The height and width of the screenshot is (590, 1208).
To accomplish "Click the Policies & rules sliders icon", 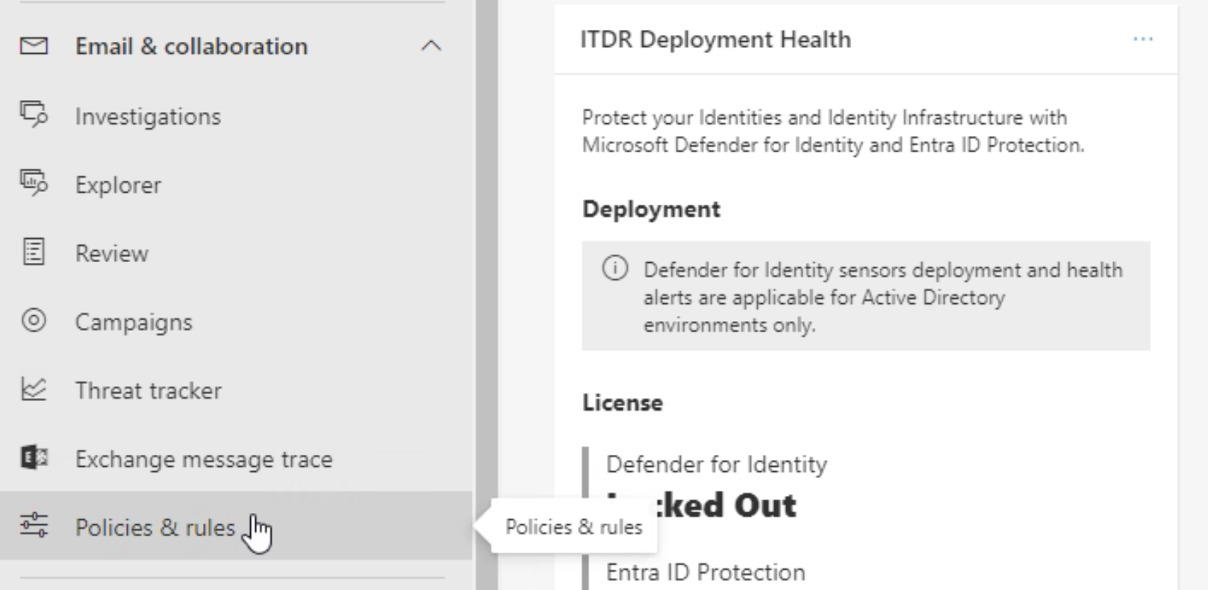I will (34, 526).
